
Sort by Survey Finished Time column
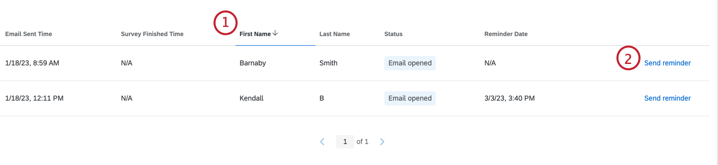pyautogui.click(x=152, y=34)
